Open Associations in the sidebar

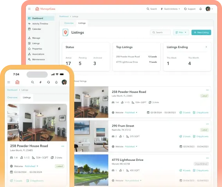[36, 54]
